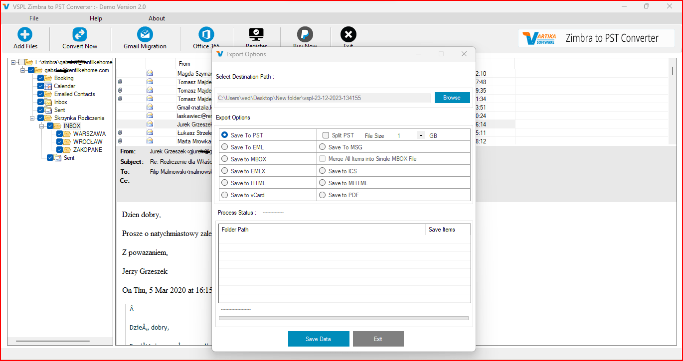The width and height of the screenshot is (683, 361).
Task: Click envelope icon on Gmail natalia row
Action: [x=150, y=108]
